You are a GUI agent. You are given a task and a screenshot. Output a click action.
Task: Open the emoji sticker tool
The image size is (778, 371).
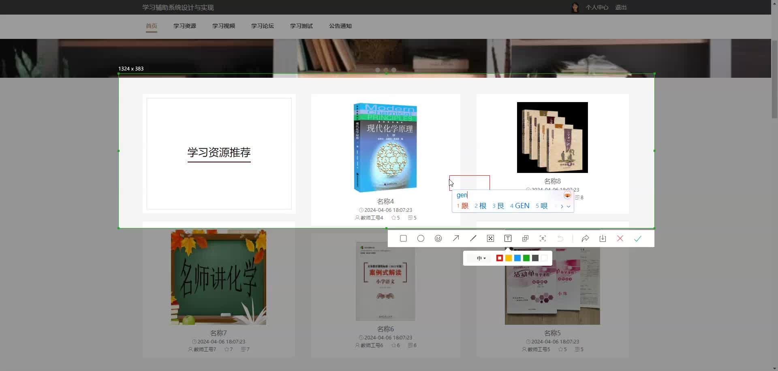point(438,239)
